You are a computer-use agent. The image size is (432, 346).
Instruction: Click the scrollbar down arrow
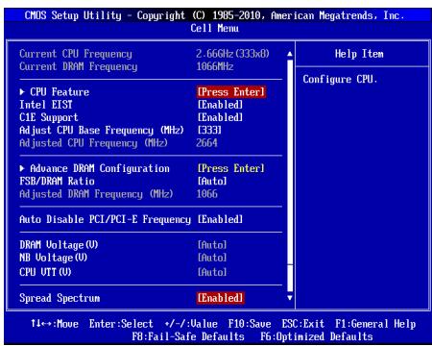290,298
